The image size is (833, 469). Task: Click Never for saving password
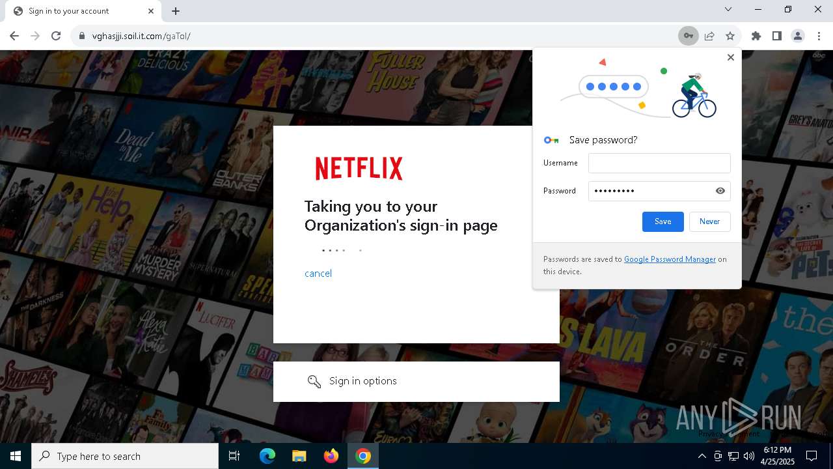[710, 221]
